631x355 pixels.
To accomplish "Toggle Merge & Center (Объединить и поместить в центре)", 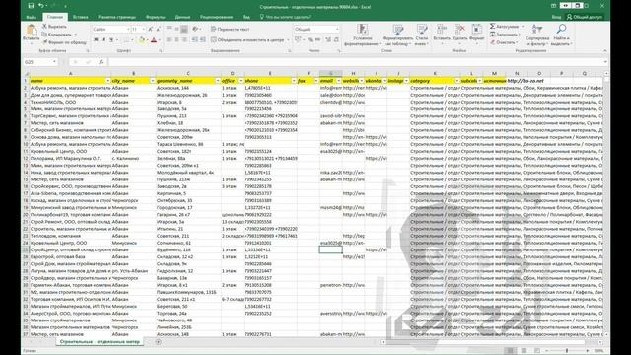I will click(247, 39).
